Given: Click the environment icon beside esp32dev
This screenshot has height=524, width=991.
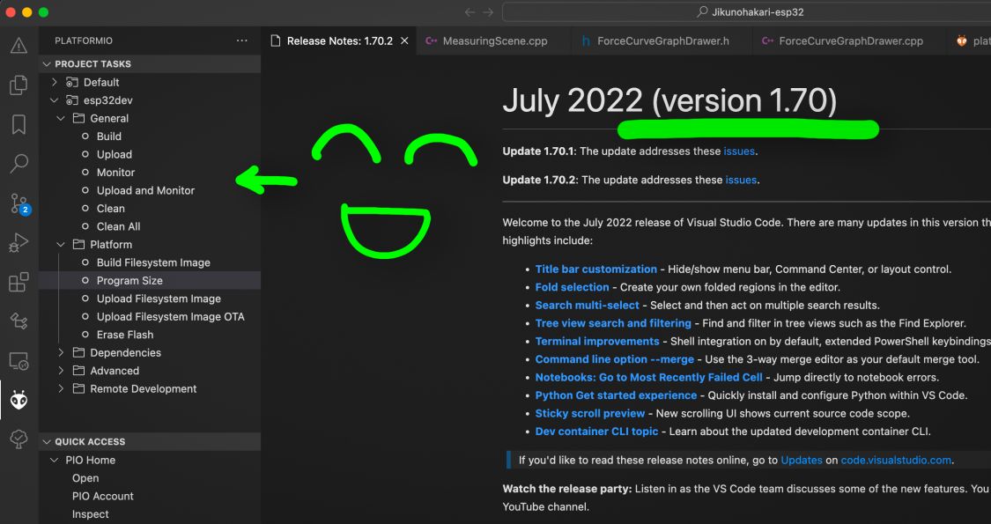Looking at the screenshot, I should click(72, 100).
